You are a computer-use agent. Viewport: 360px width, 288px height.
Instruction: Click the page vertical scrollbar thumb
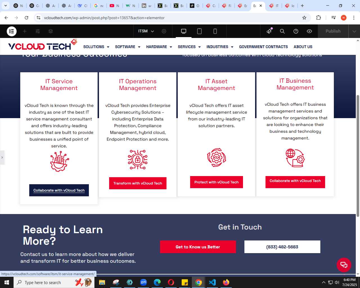(x=358, y=156)
